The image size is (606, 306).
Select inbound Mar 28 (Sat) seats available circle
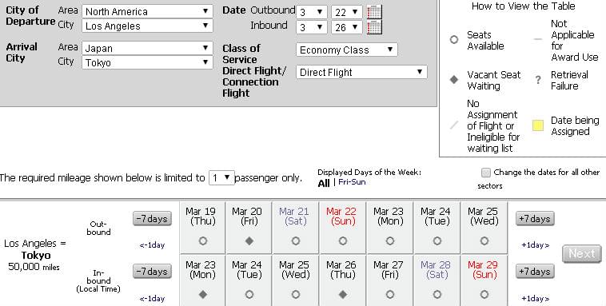pyautogui.click(x=437, y=295)
